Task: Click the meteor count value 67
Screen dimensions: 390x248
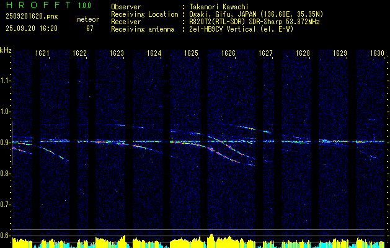Action: [x=90, y=29]
